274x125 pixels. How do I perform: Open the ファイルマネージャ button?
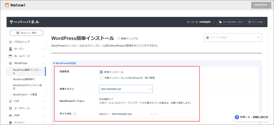click(231, 22)
